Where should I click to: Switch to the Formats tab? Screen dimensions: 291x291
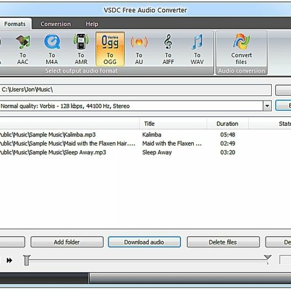(15, 24)
